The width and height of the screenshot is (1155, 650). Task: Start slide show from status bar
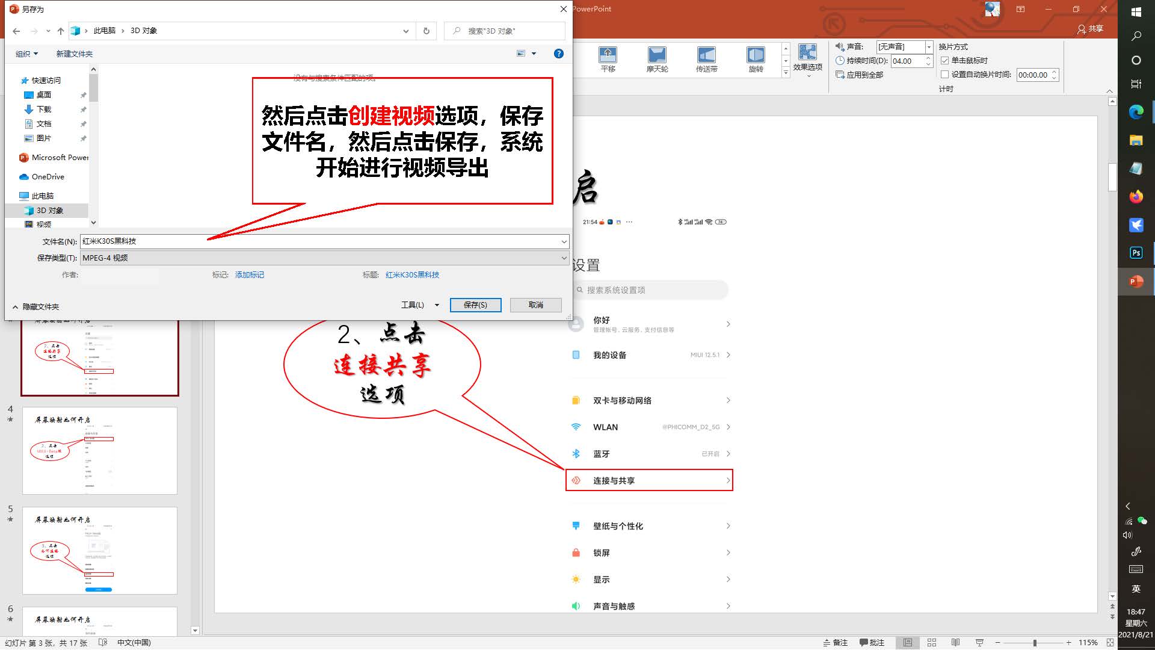click(x=979, y=643)
